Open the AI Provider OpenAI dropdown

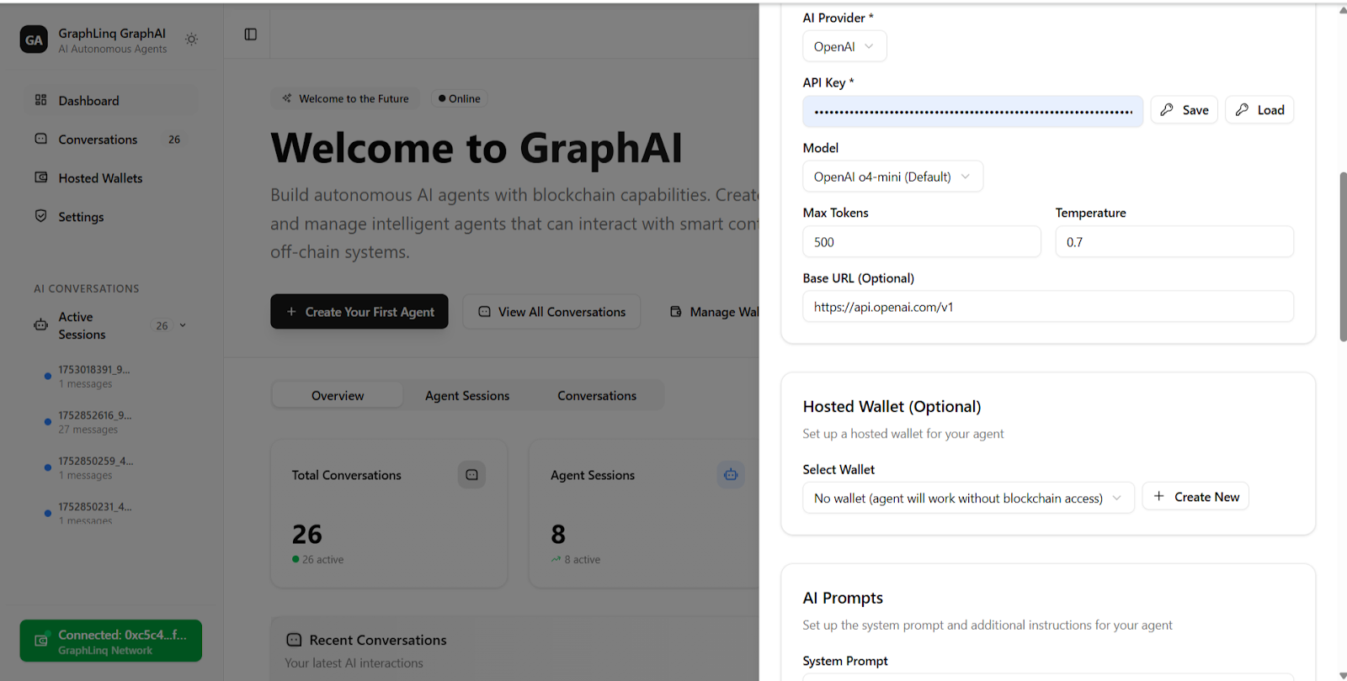(844, 47)
